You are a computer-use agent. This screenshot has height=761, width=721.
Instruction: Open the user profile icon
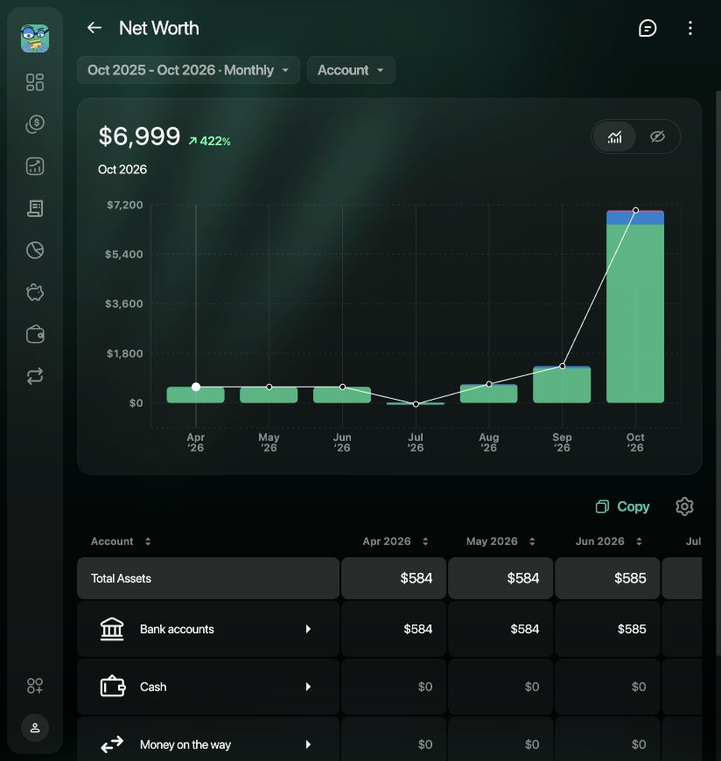click(35, 728)
